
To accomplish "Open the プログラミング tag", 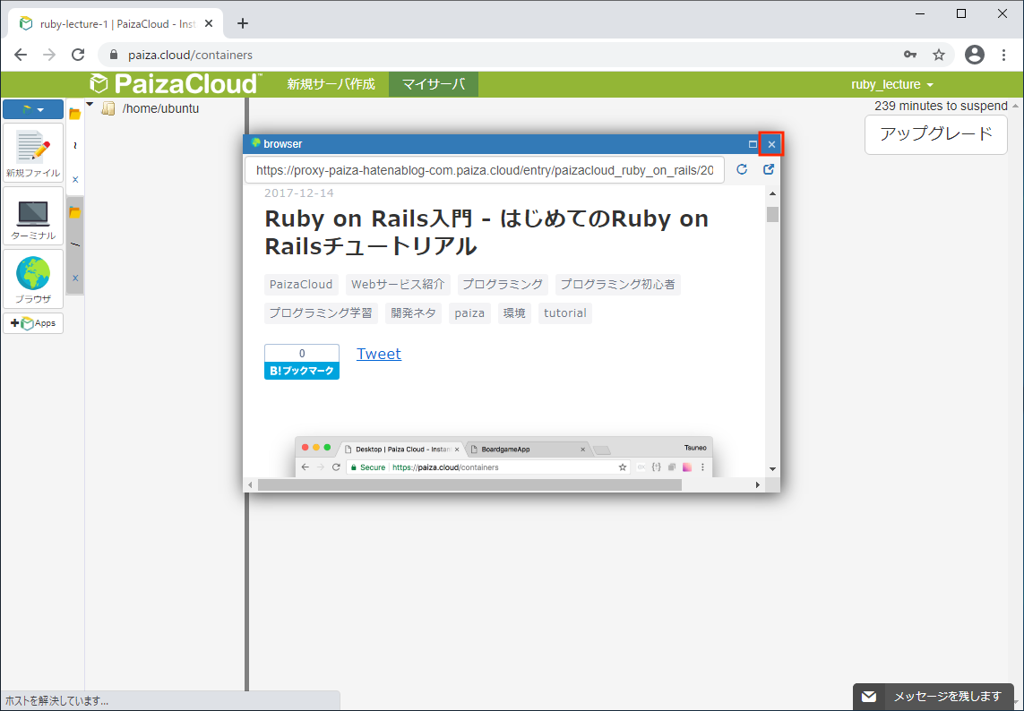I will [x=503, y=285].
